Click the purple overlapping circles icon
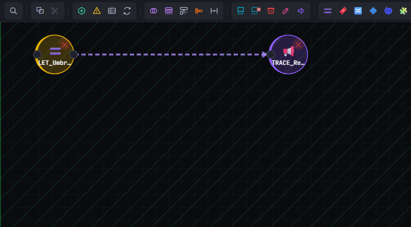This screenshot has width=411, height=227. click(x=154, y=11)
